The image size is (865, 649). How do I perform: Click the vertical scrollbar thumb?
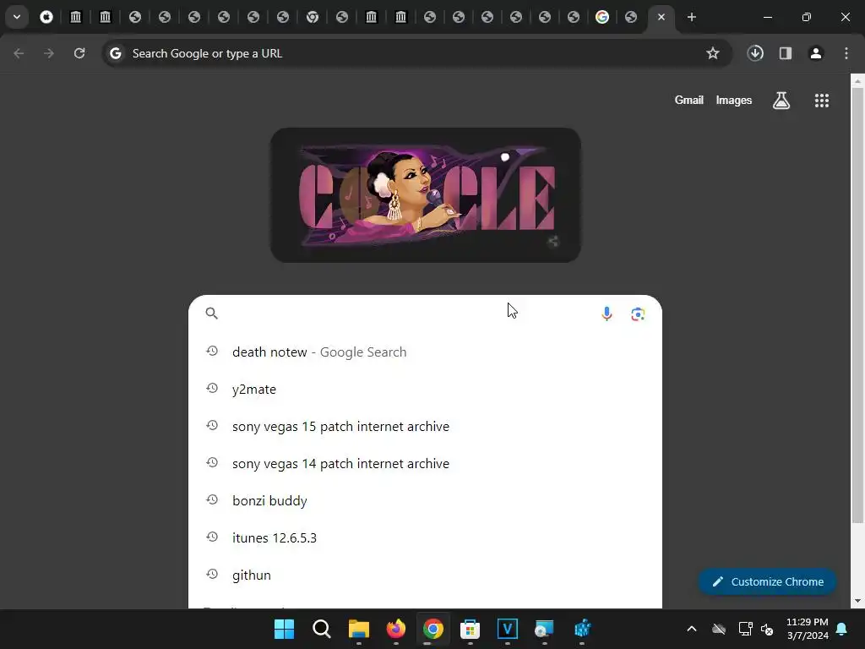click(x=857, y=306)
